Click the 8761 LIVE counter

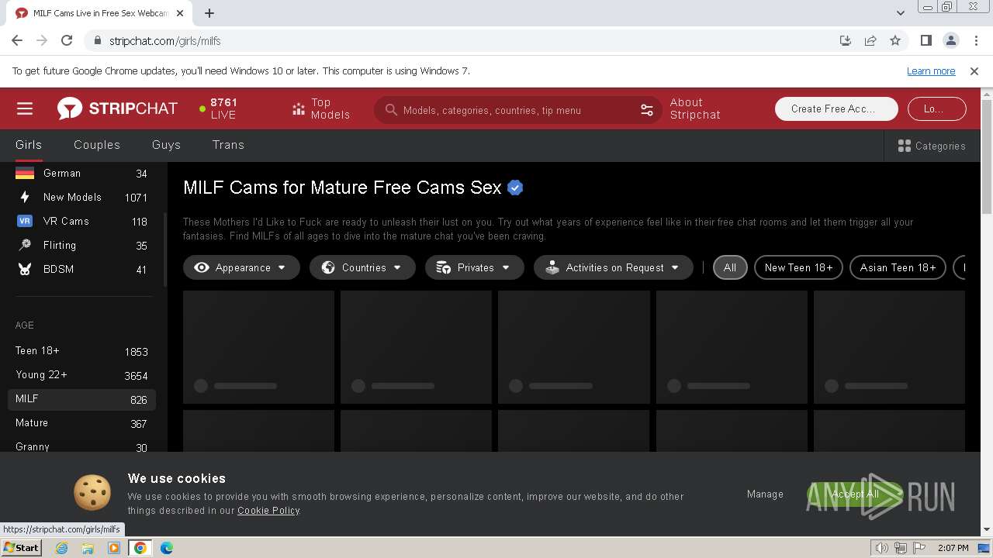click(218, 108)
